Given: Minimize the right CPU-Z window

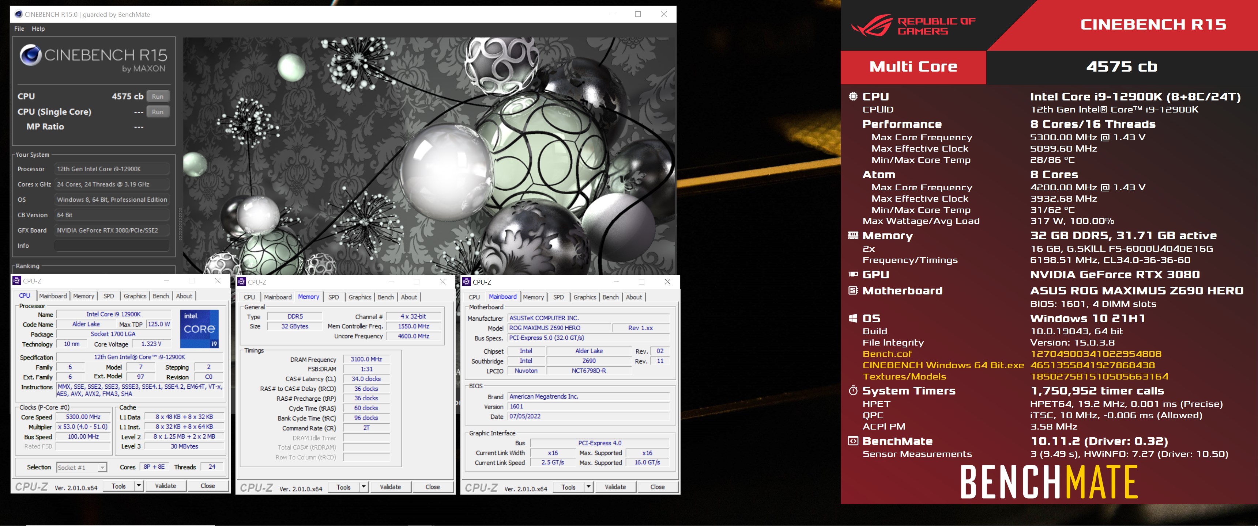Looking at the screenshot, I should click(616, 282).
